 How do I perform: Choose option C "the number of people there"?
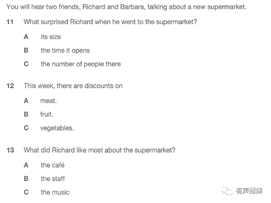[81, 64]
